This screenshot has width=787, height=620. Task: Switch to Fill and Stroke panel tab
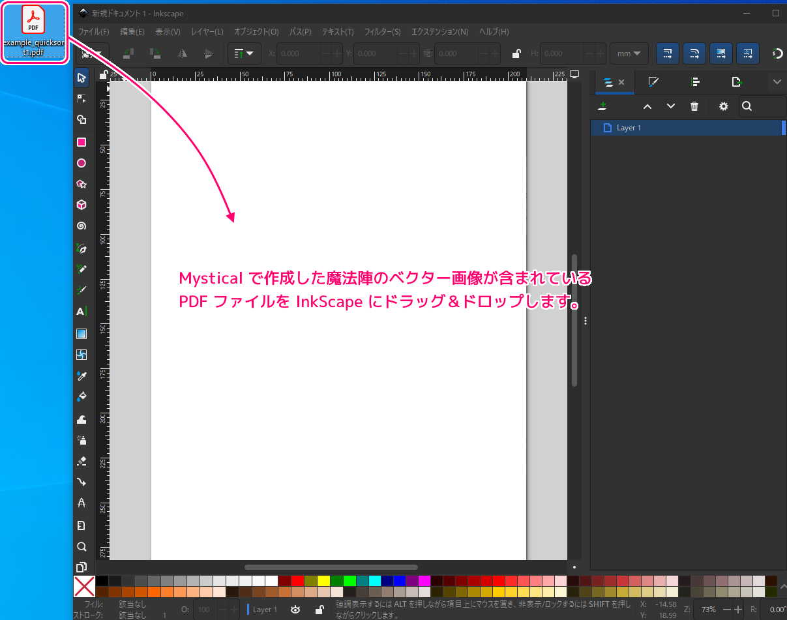(x=654, y=82)
